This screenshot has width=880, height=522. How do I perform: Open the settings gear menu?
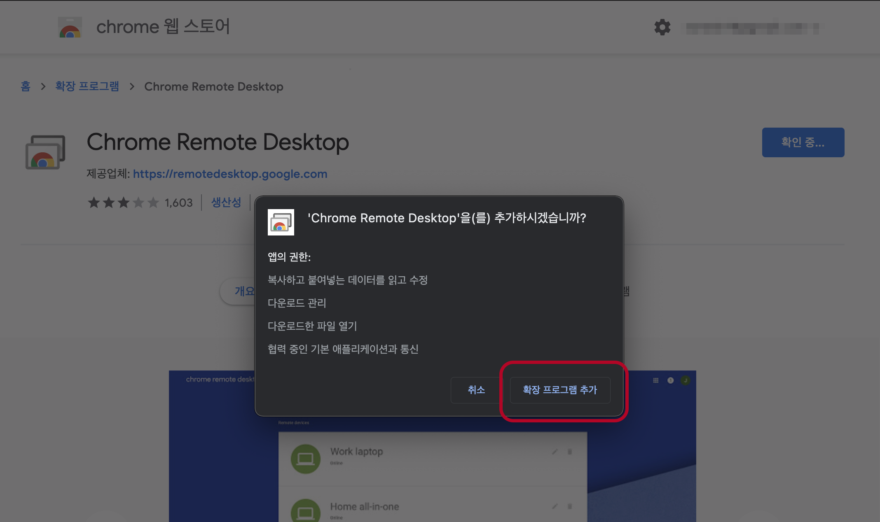tap(662, 27)
